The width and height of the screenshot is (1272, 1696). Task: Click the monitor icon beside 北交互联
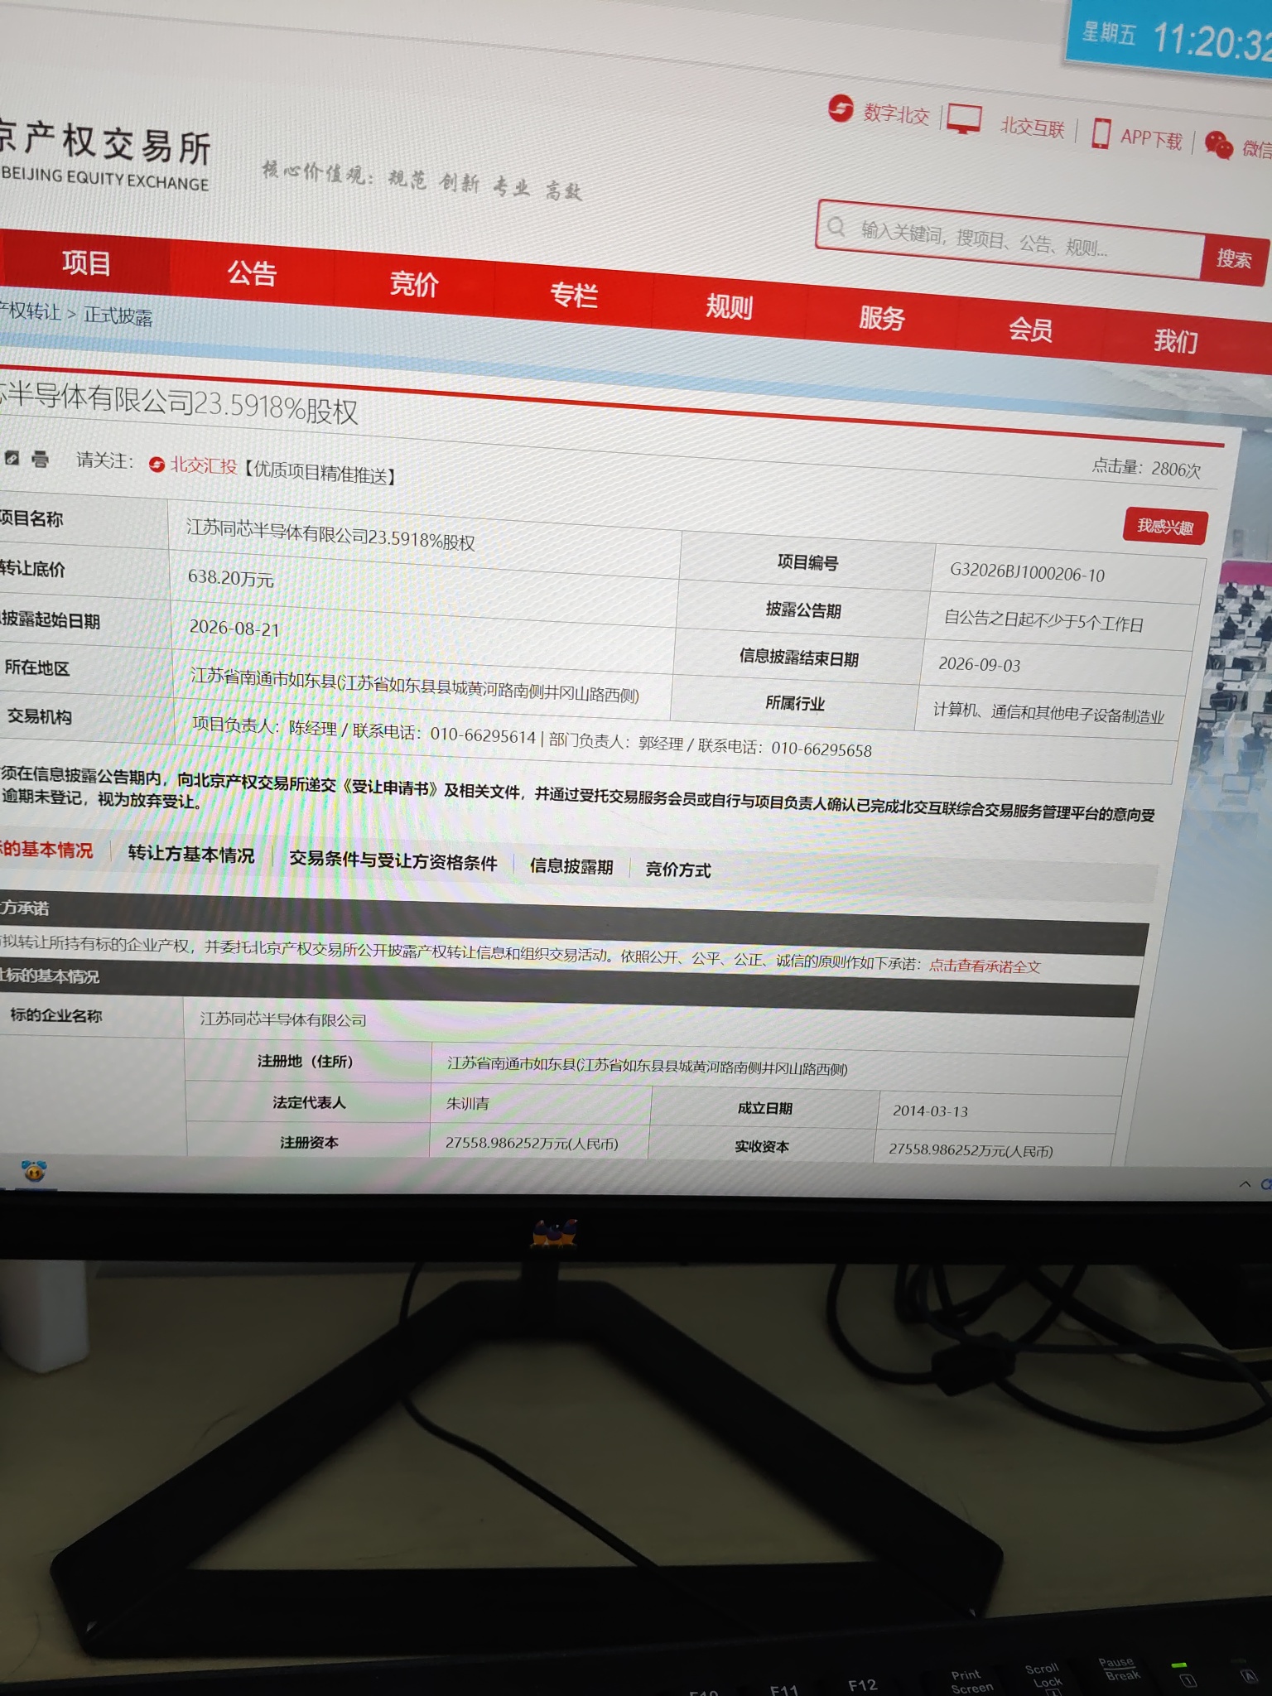coord(964,119)
